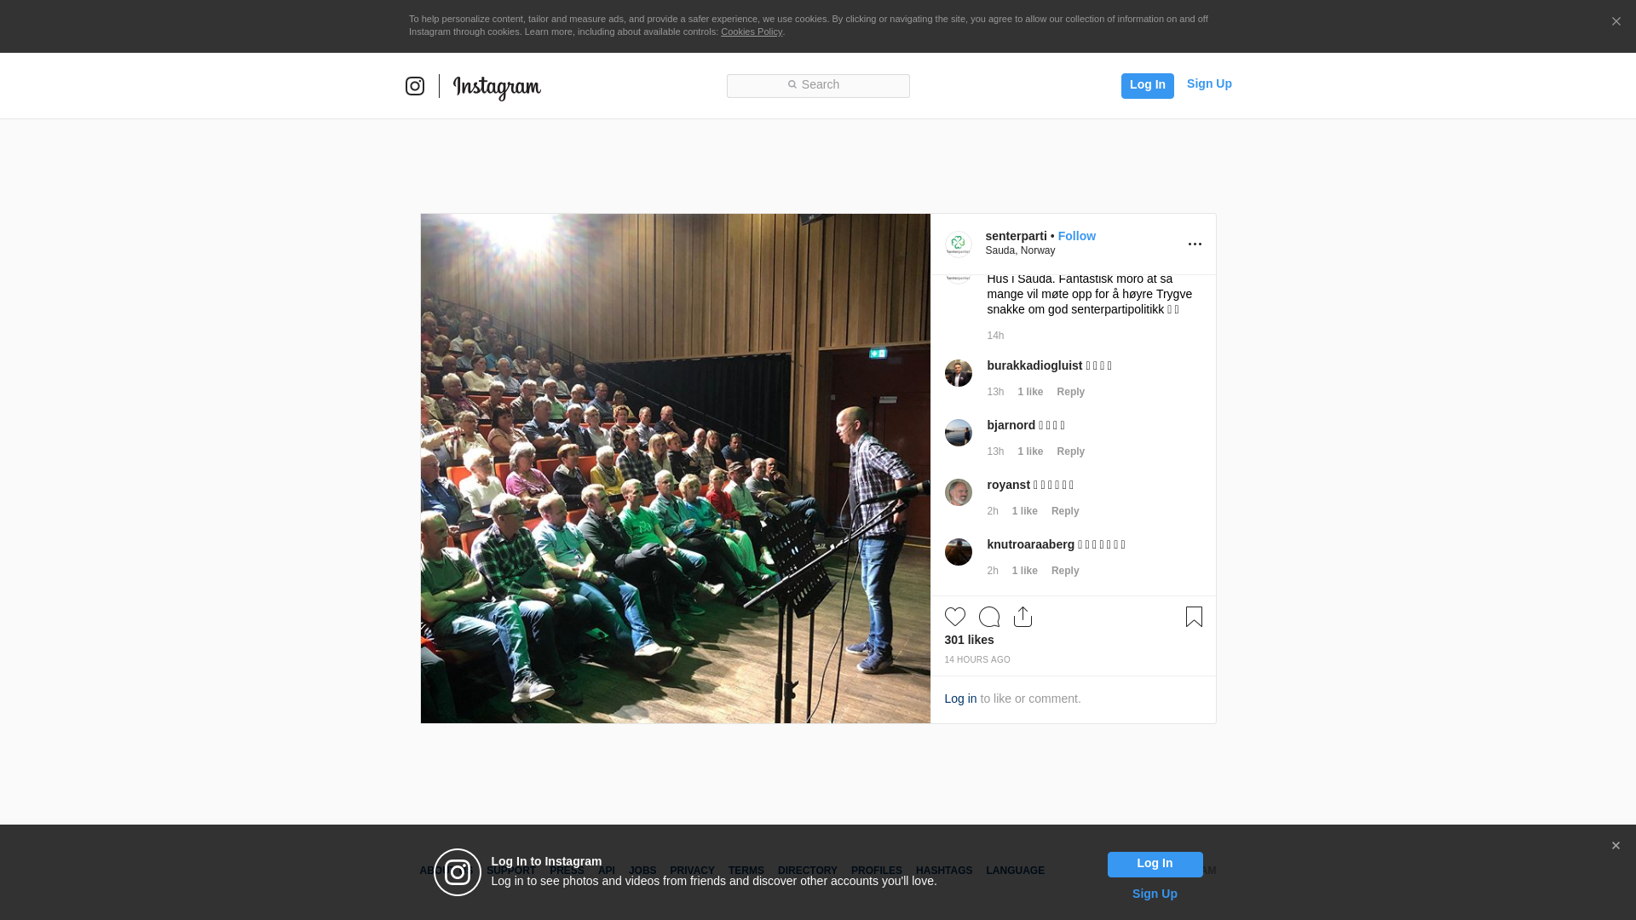Open the LANGUAGE selector in footer
This screenshot has width=1636, height=920.
pyautogui.click(x=1015, y=871)
